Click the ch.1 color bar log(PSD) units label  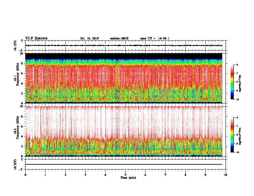click(240, 84)
